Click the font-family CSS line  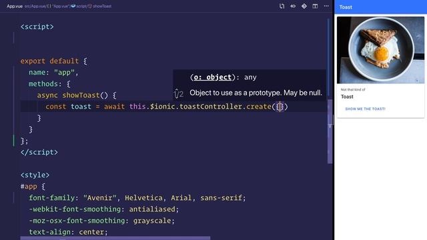click(x=137, y=198)
